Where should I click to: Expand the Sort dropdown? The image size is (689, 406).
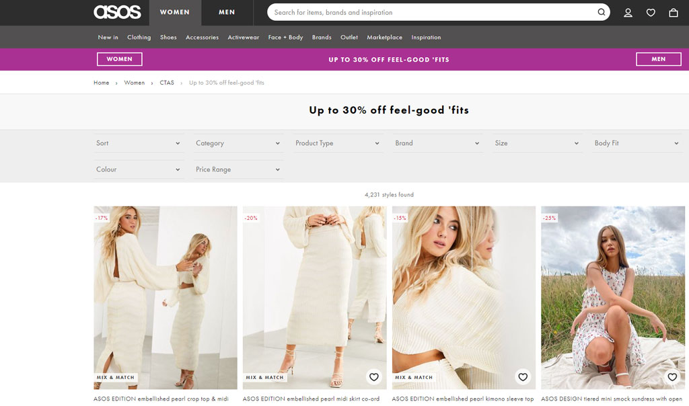click(139, 143)
